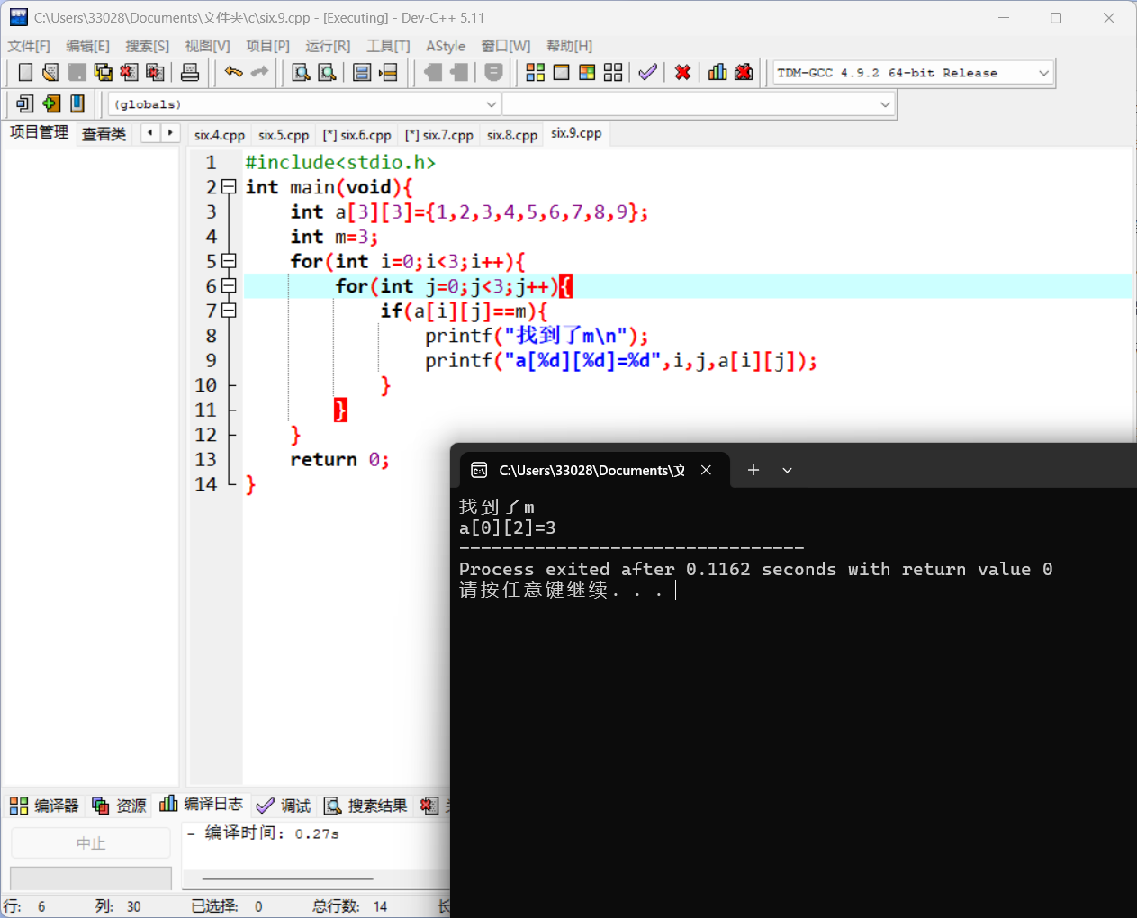
Task: Click the New file toolbar icon
Action: (x=25, y=72)
